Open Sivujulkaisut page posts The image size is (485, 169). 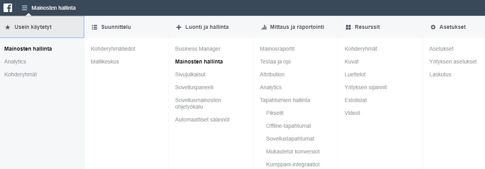(190, 74)
